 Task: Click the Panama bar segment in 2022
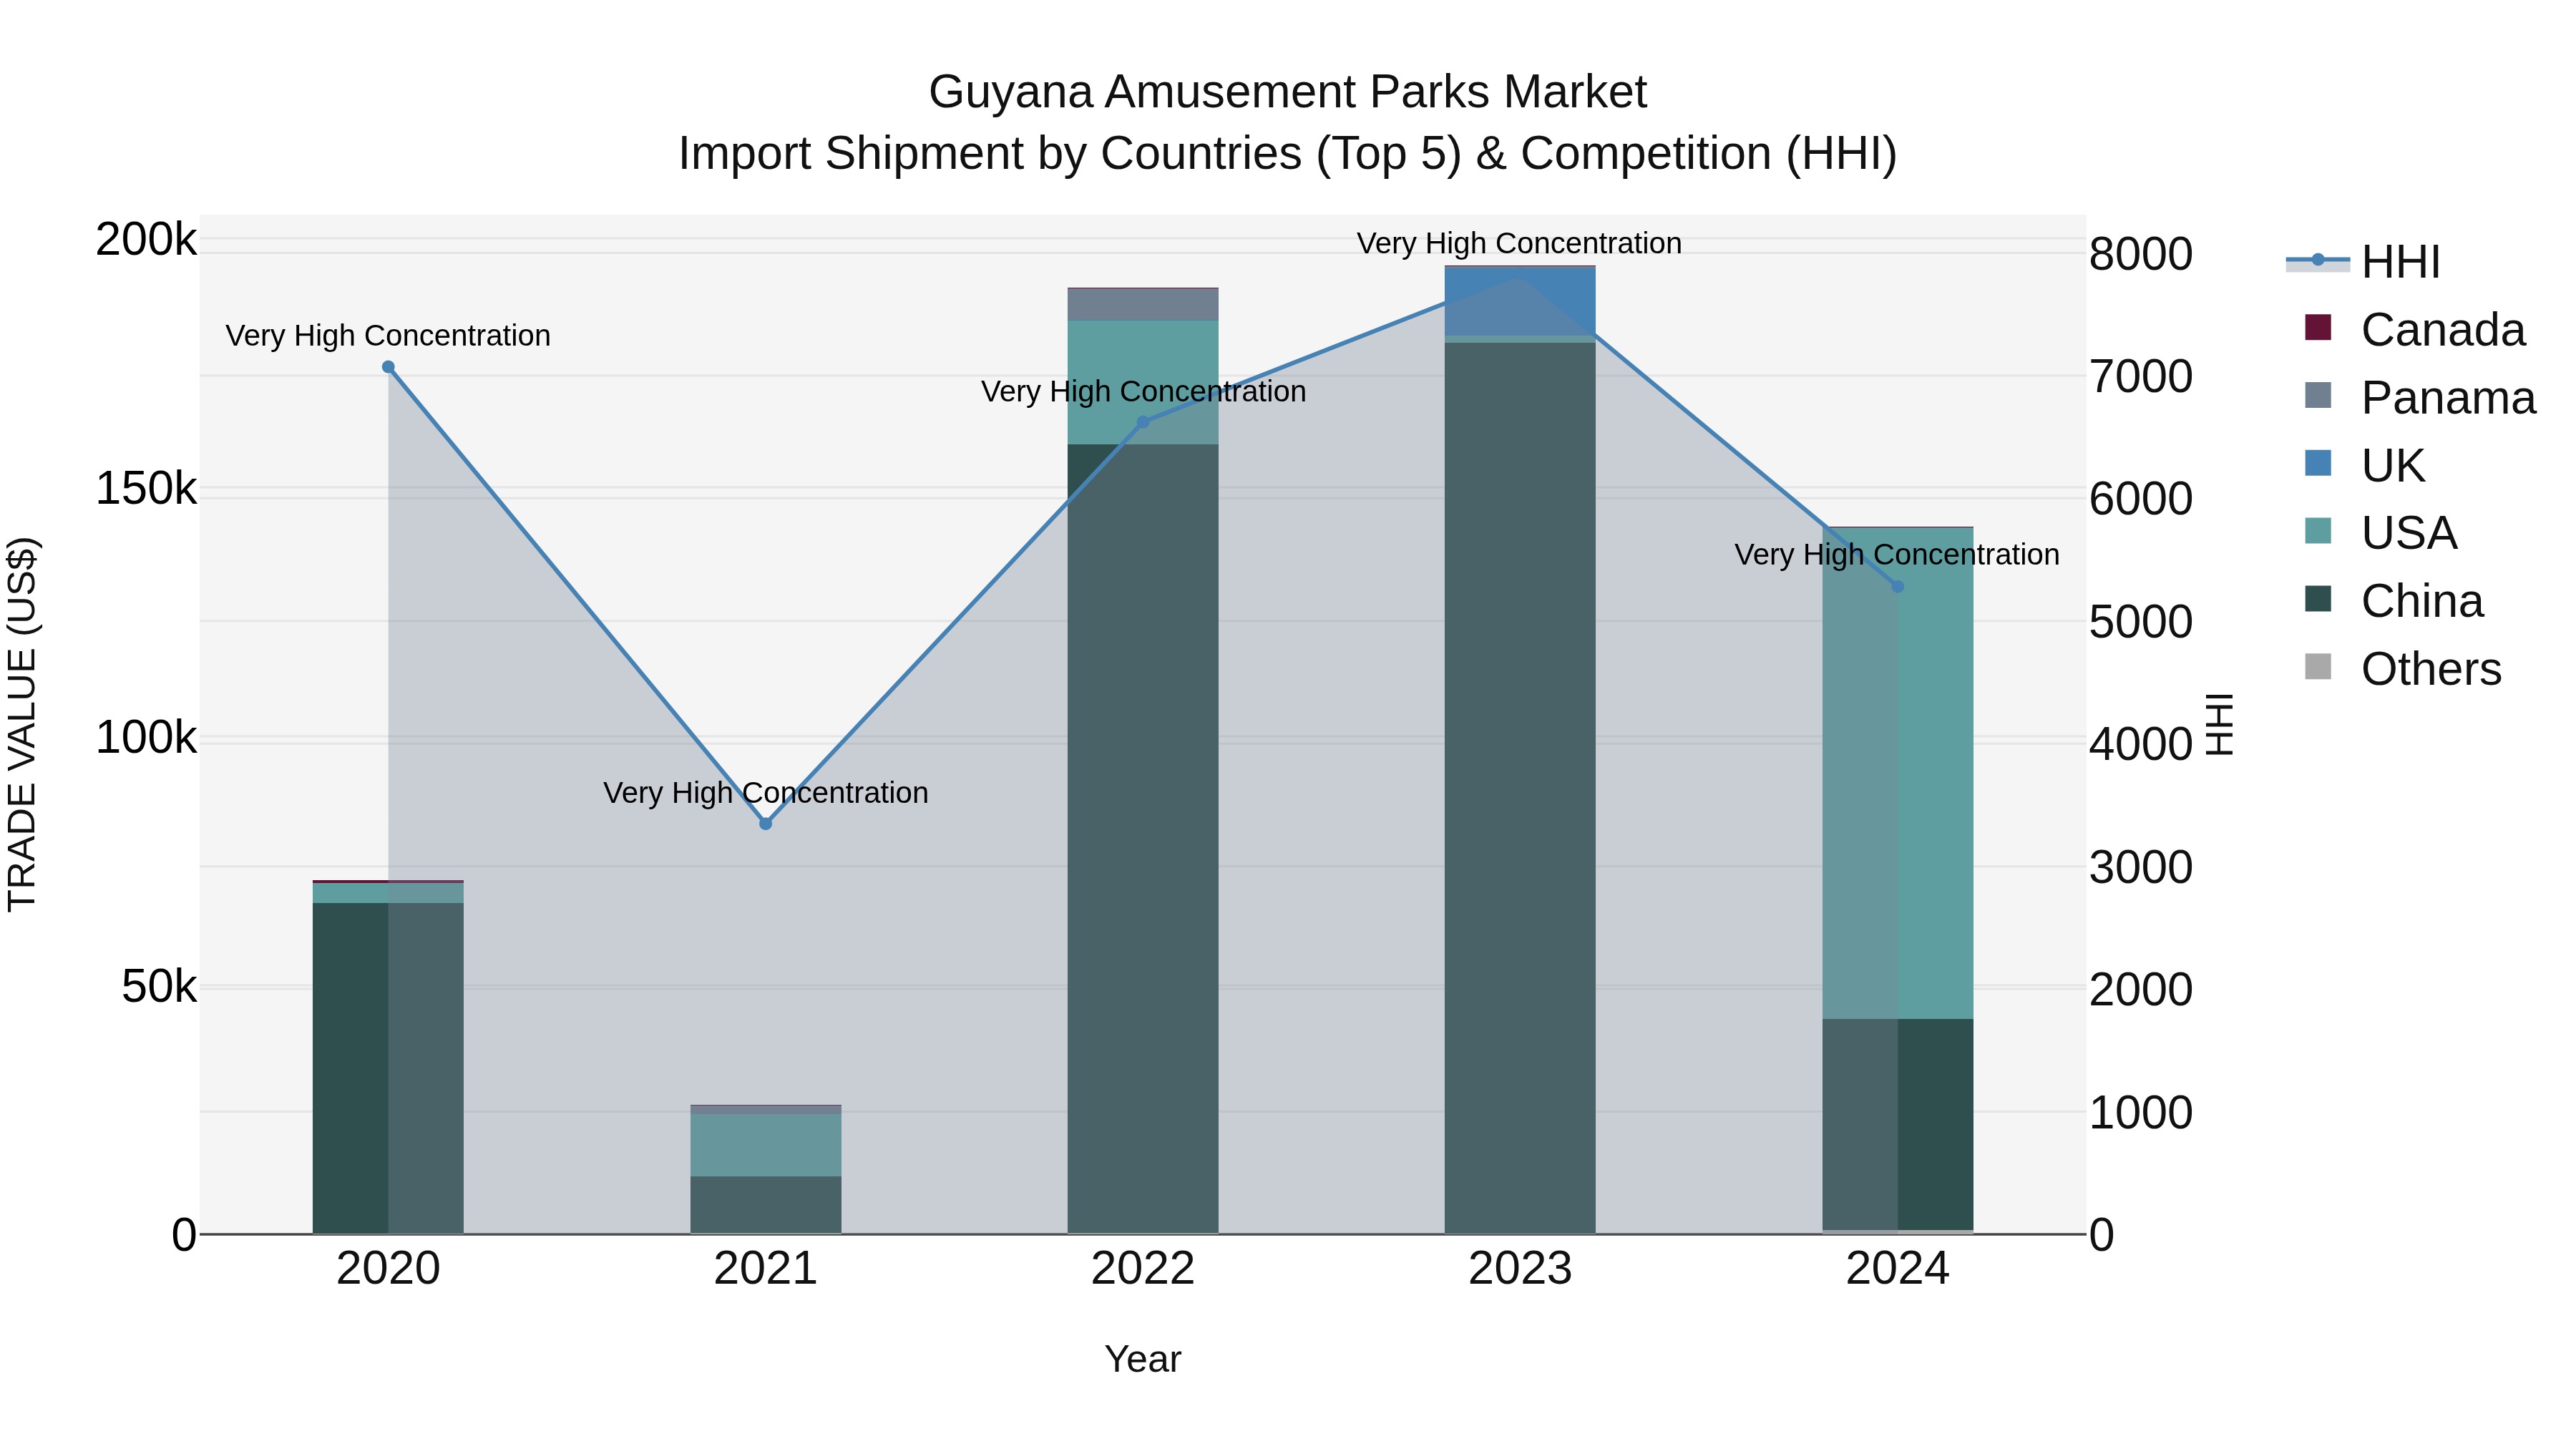pyautogui.click(x=1143, y=305)
